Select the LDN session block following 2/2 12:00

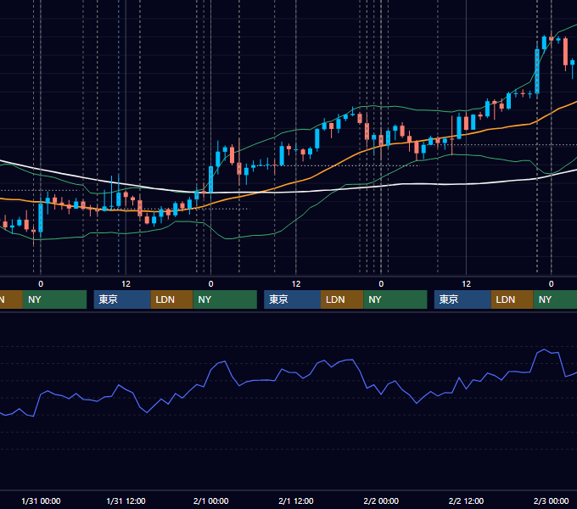pos(513,299)
